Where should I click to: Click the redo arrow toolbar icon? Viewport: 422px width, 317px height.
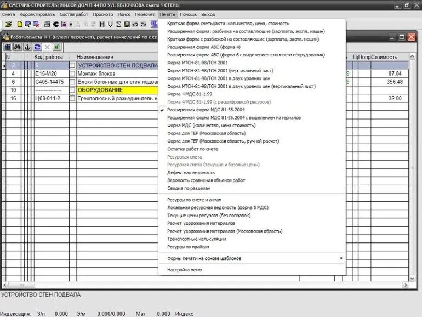pos(144,25)
